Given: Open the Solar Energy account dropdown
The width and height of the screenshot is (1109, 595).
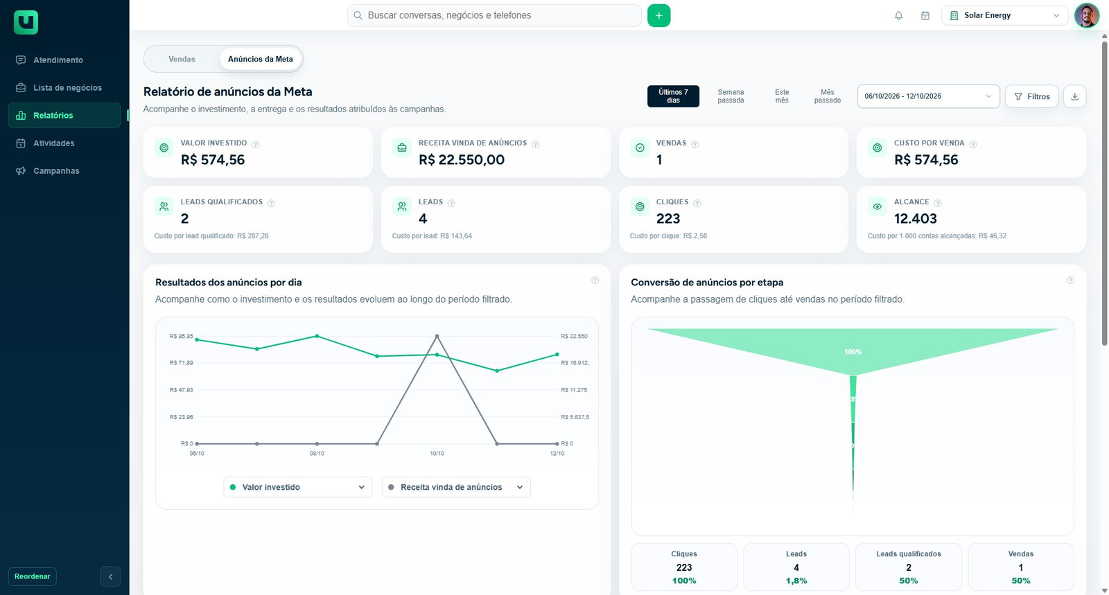Looking at the screenshot, I should (1005, 15).
